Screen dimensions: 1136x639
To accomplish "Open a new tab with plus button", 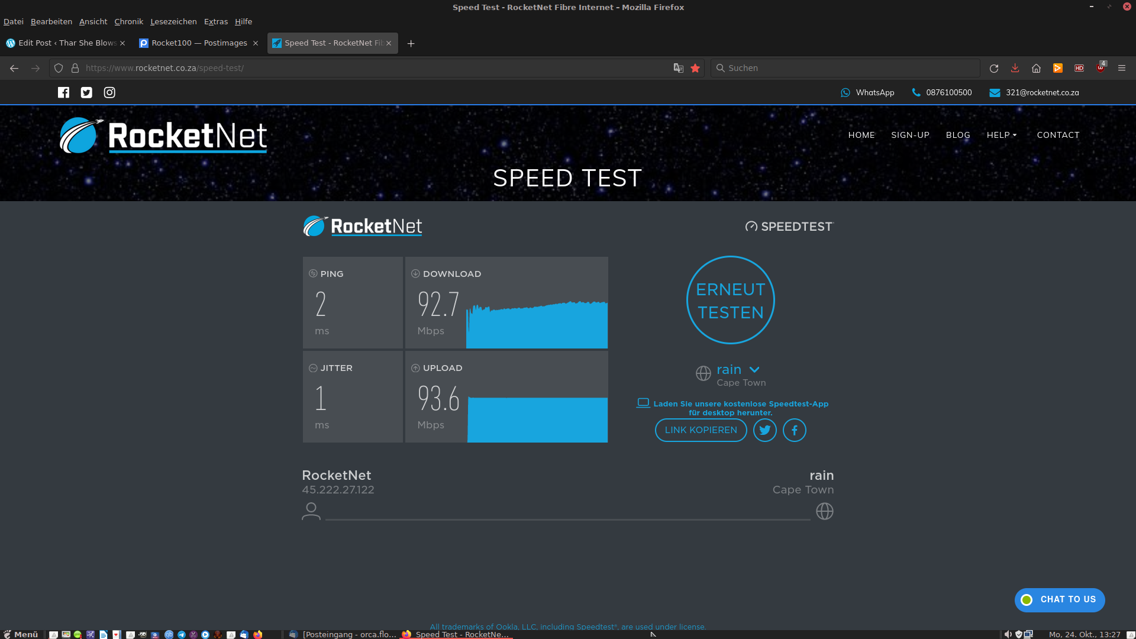I will tap(411, 43).
